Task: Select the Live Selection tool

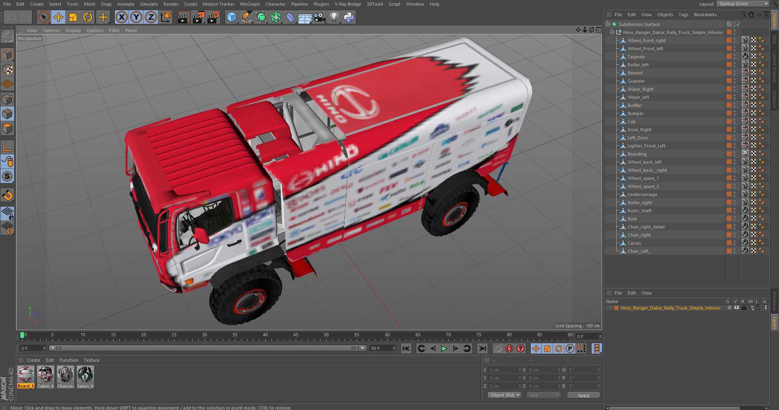Action: (44, 17)
